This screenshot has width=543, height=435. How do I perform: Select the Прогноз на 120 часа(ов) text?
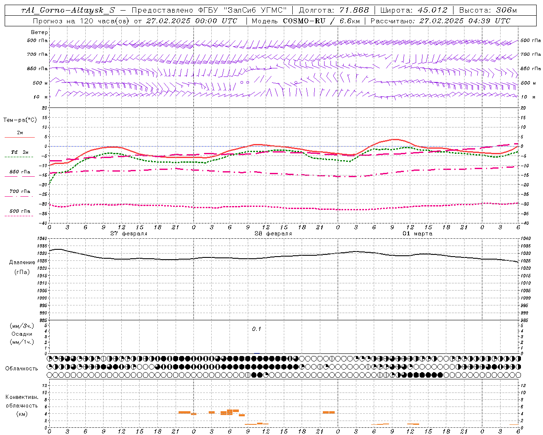pos(81,21)
